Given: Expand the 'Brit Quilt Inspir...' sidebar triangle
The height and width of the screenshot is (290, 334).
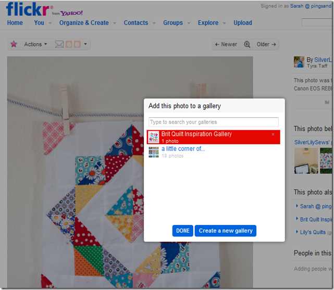Looking at the screenshot, I should pyautogui.click(x=297, y=219).
